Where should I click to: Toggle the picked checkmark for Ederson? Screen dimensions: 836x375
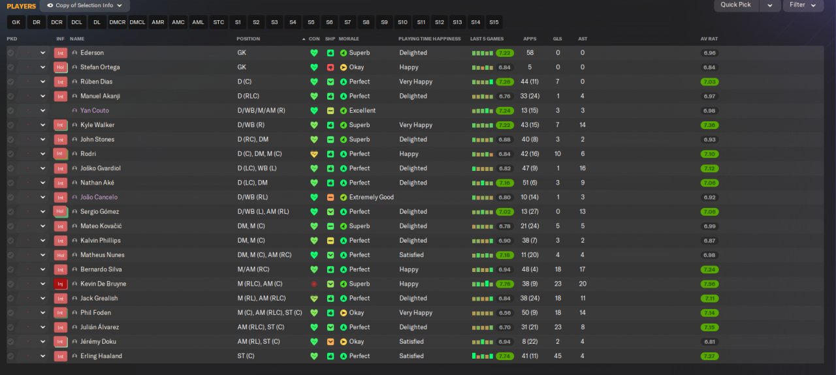click(x=10, y=53)
